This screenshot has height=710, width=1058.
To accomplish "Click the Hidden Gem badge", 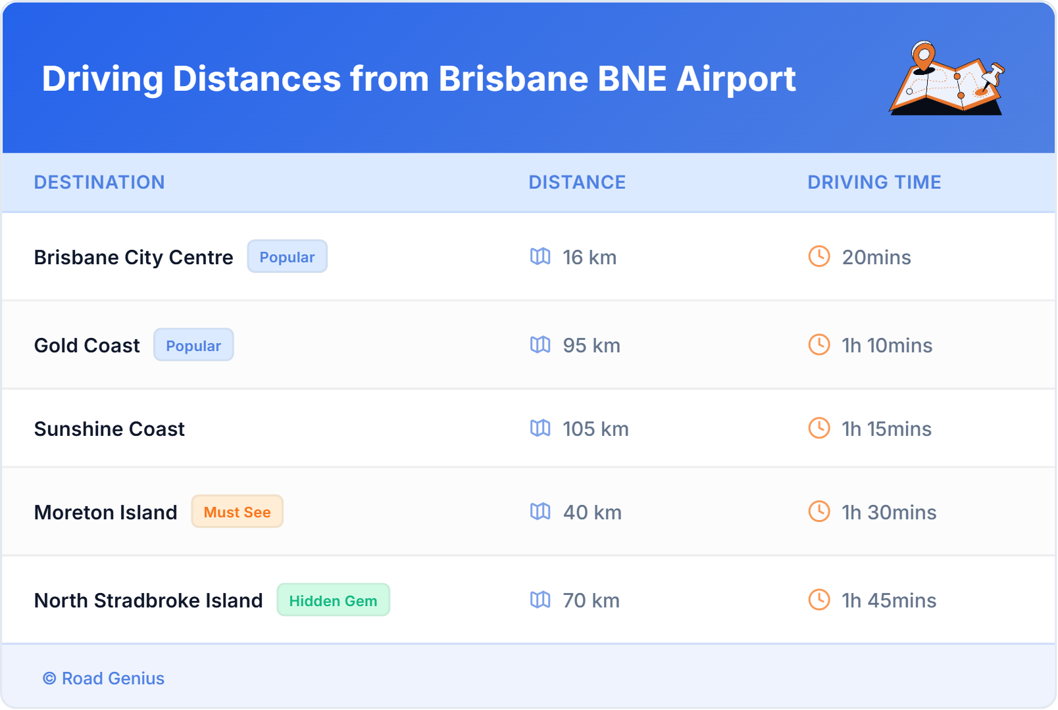I will tap(333, 600).
